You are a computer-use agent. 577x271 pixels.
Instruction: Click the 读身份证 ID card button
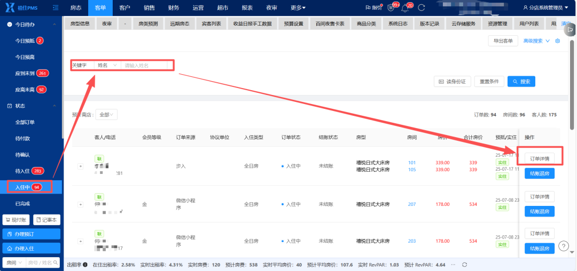pyautogui.click(x=453, y=82)
